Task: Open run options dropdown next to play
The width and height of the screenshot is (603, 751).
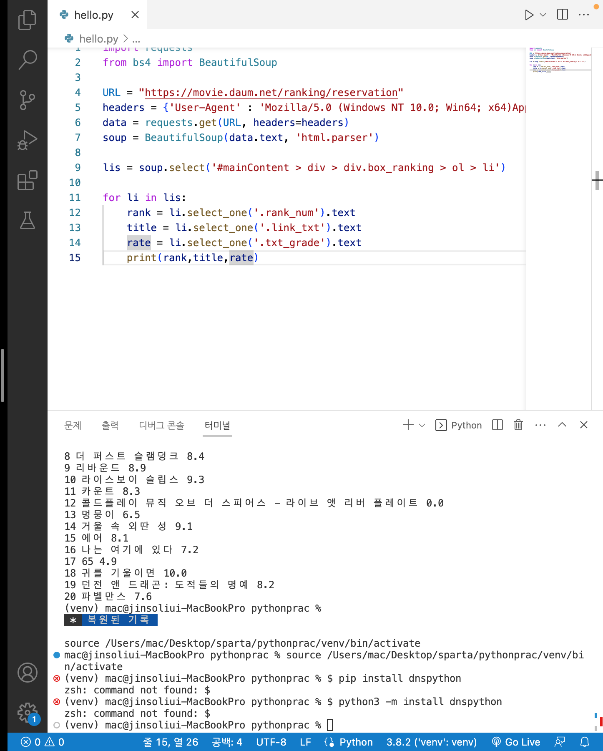Action: click(x=543, y=15)
